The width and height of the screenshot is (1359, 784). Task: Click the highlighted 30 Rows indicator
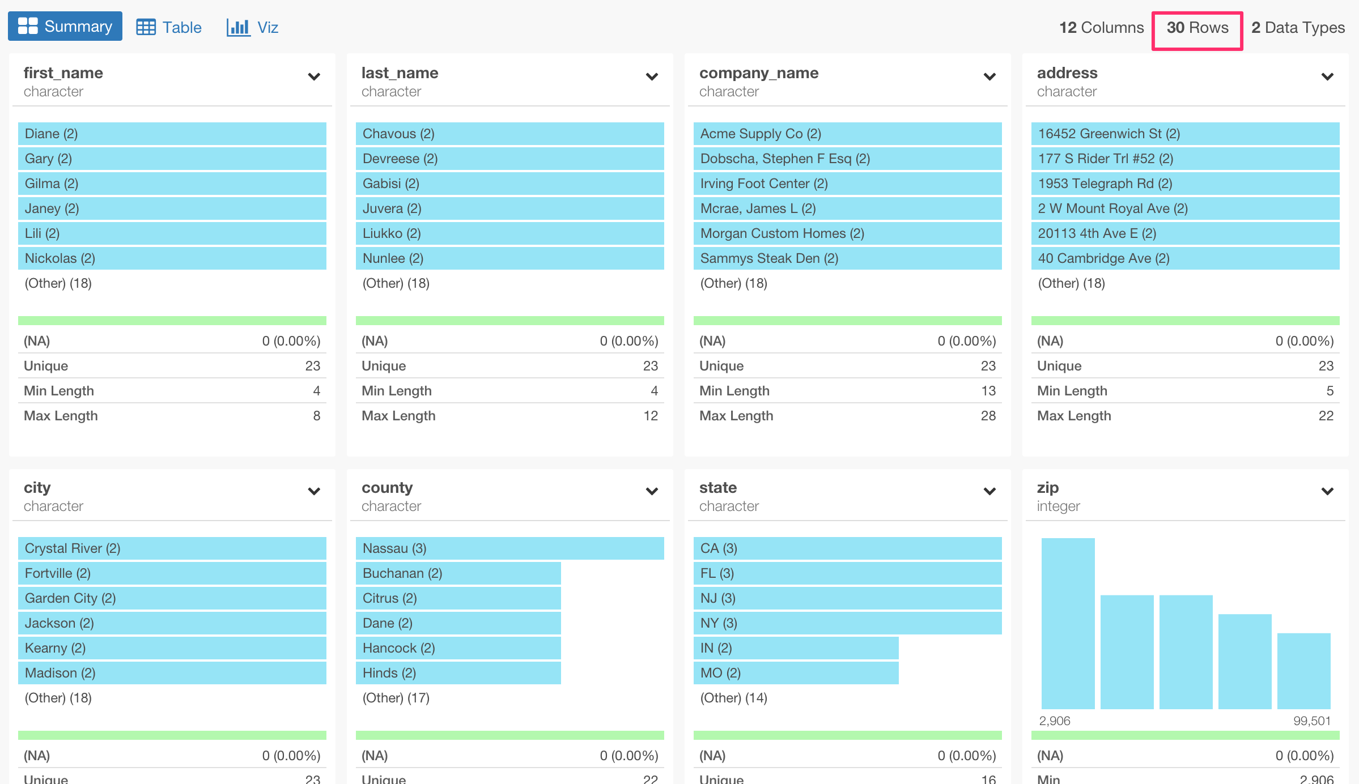[x=1197, y=27]
